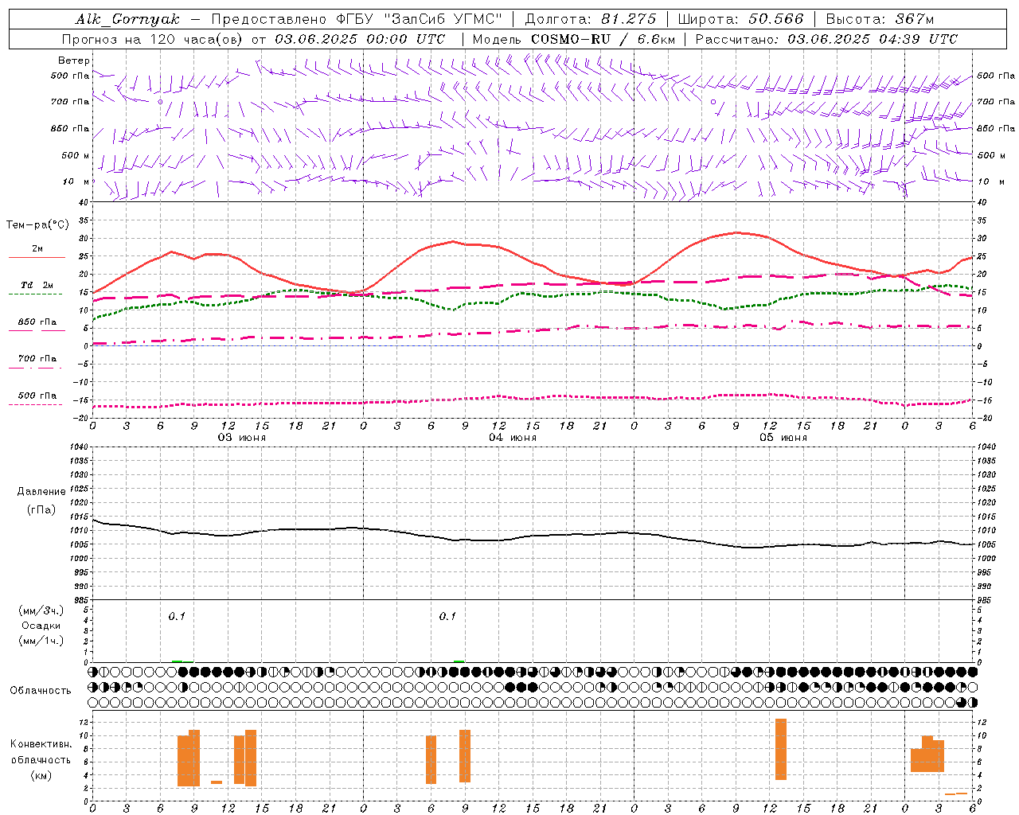Click the '(км)' unit label of convective panel
The width and height of the screenshot is (1019, 815).
point(41,775)
